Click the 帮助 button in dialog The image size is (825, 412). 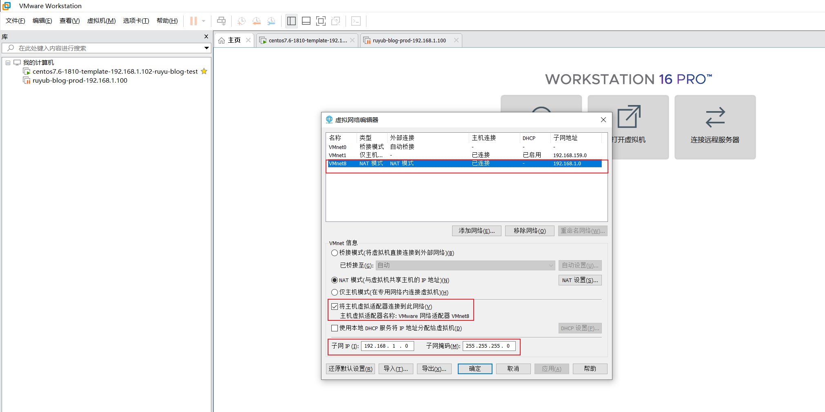tap(590, 369)
